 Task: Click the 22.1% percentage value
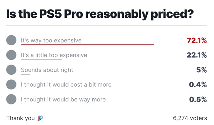click(x=197, y=55)
